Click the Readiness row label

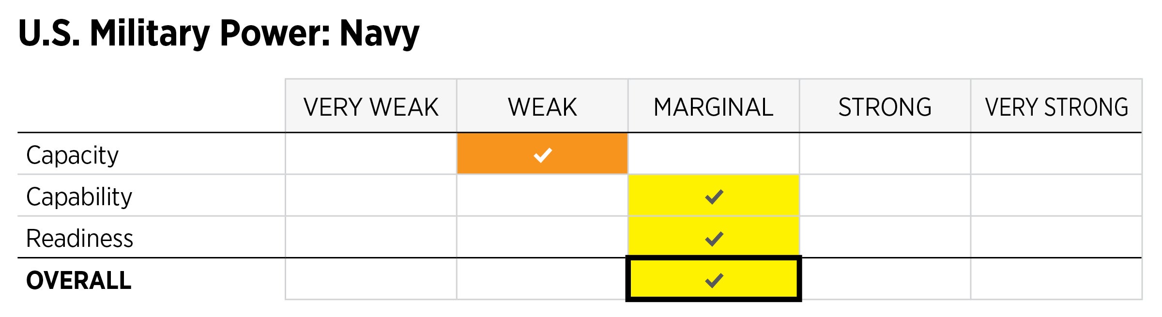pyautogui.click(x=79, y=238)
